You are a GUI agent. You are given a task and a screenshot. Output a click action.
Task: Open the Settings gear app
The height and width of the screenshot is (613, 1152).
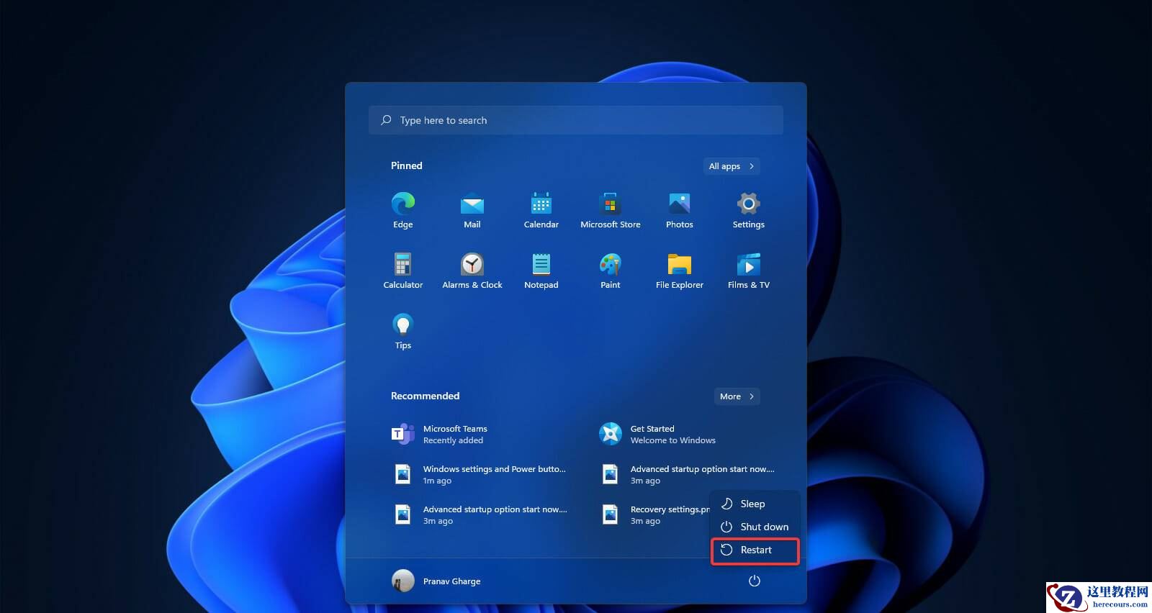[x=749, y=210]
